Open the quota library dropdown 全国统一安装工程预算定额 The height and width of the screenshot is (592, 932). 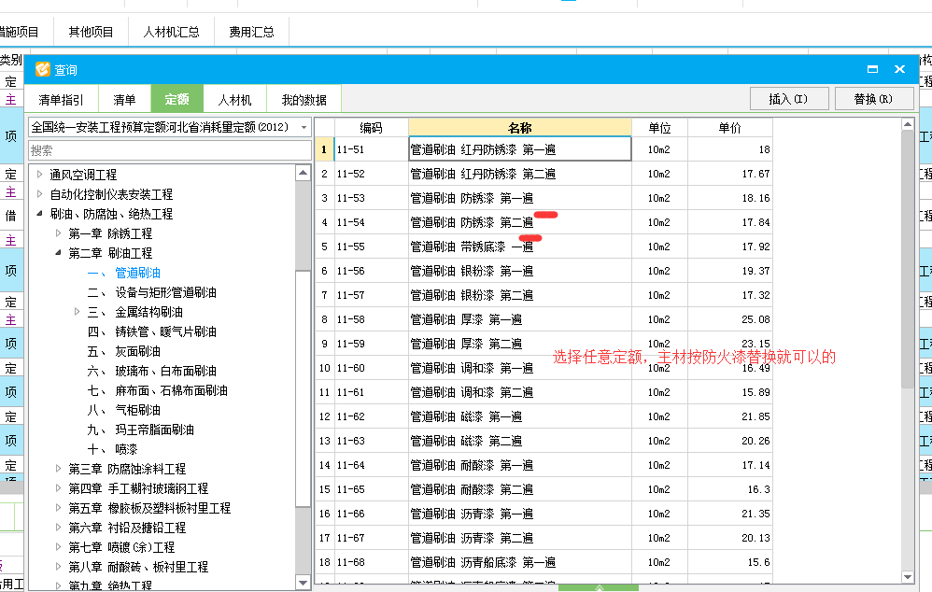pos(170,127)
